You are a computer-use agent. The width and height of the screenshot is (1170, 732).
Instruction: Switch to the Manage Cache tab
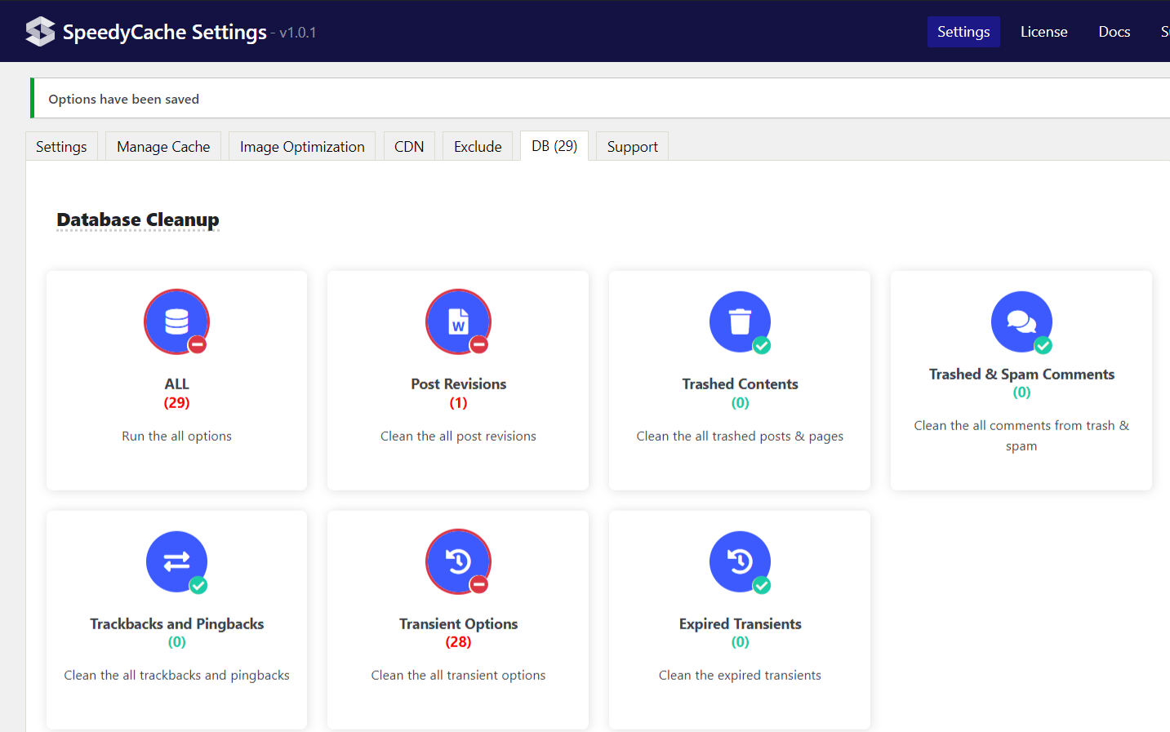[x=163, y=146]
